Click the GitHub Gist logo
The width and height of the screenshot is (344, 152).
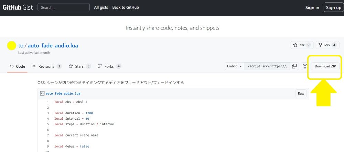18,7
